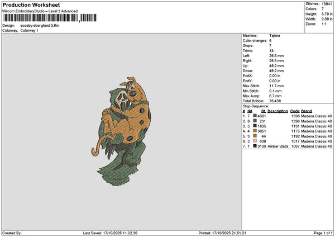Click thread code 1173
Viewport: 335px width, 237px height.
295,131
